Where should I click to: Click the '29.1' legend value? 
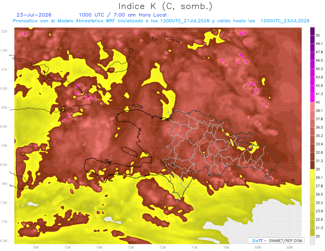coord(319,178)
